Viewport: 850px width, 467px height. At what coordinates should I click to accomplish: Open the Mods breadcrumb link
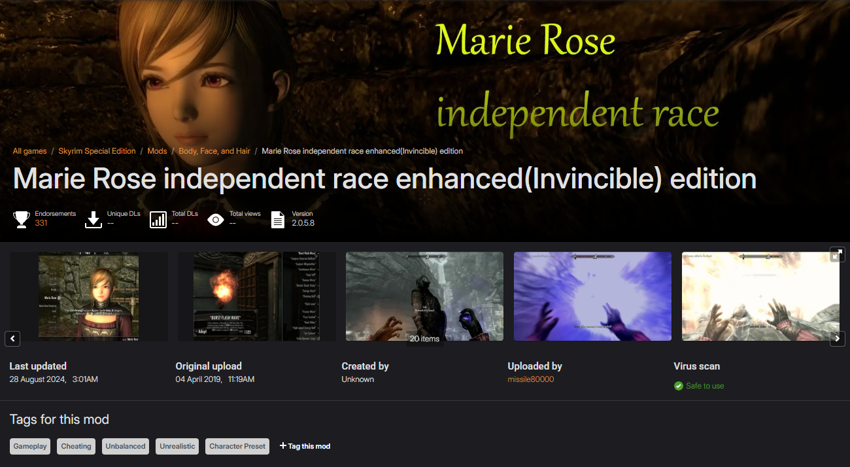(158, 151)
